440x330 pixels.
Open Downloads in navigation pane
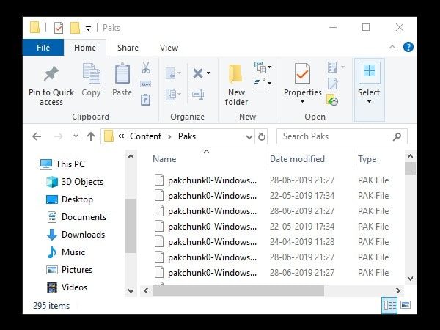[76, 235]
